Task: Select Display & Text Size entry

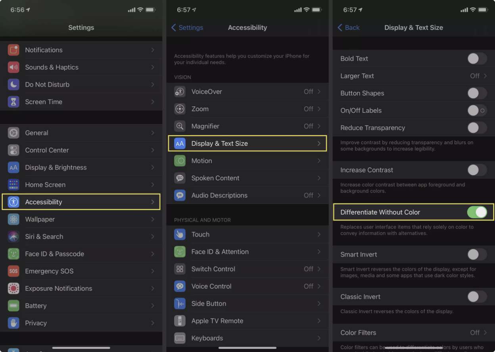Action: coord(247,143)
